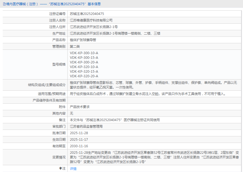
Task: Click the 型号规格 label
Action: click(59, 64)
